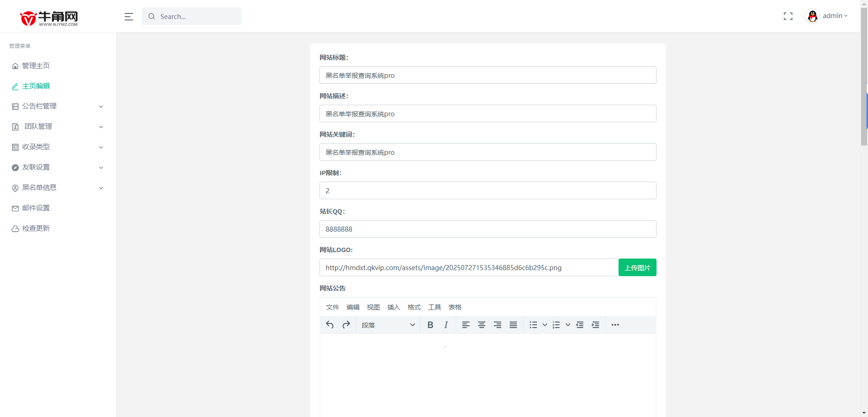Screen dimensions: 868x417
Task: Align text right in editor
Action: (x=498, y=325)
